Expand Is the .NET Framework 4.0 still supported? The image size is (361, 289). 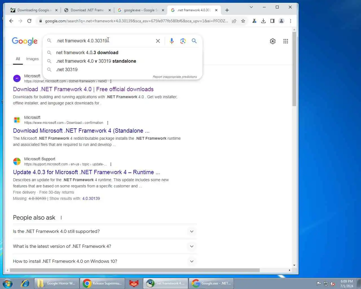click(105, 231)
